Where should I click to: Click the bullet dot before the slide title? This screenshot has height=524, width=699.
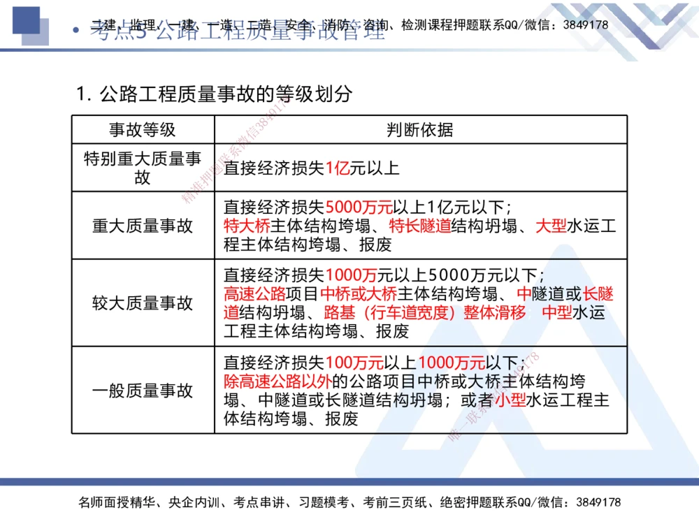[x=75, y=31]
